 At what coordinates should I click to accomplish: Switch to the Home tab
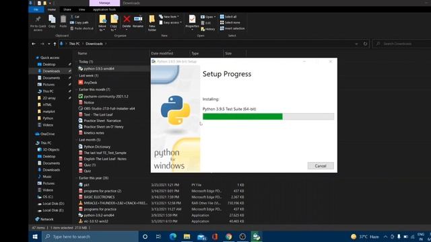[52, 9]
